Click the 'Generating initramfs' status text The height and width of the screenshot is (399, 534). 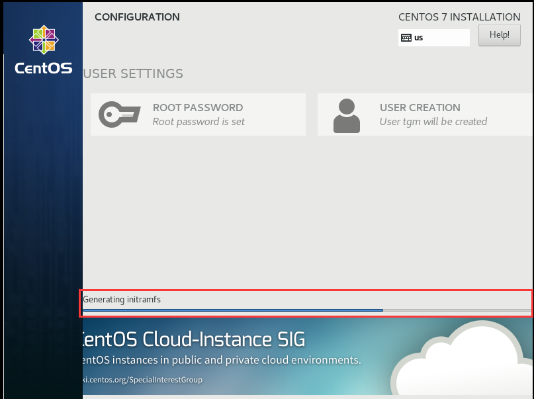coord(122,300)
